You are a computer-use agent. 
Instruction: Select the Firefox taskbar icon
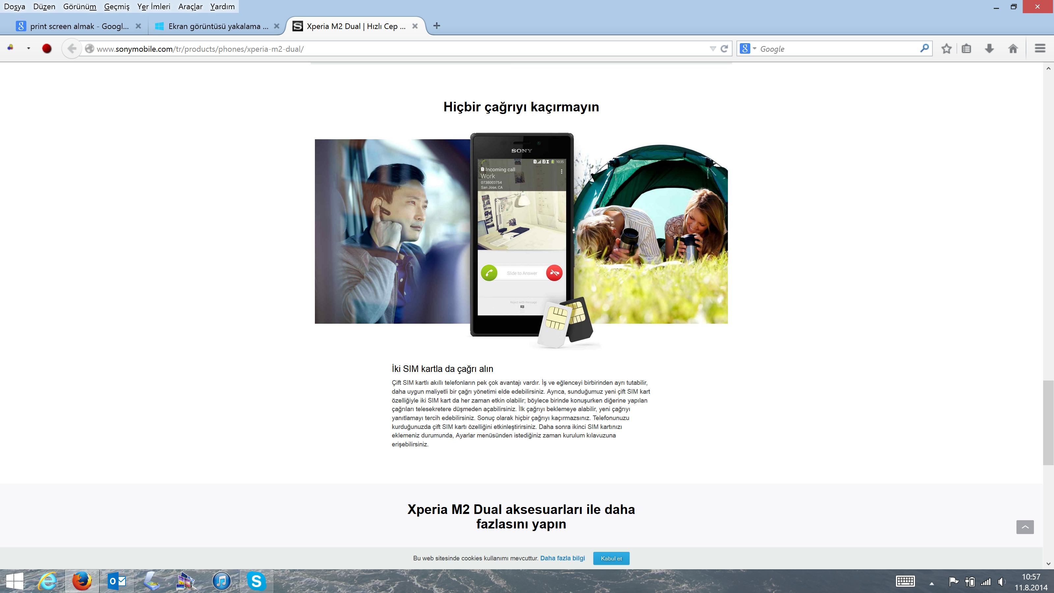(x=82, y=581)
